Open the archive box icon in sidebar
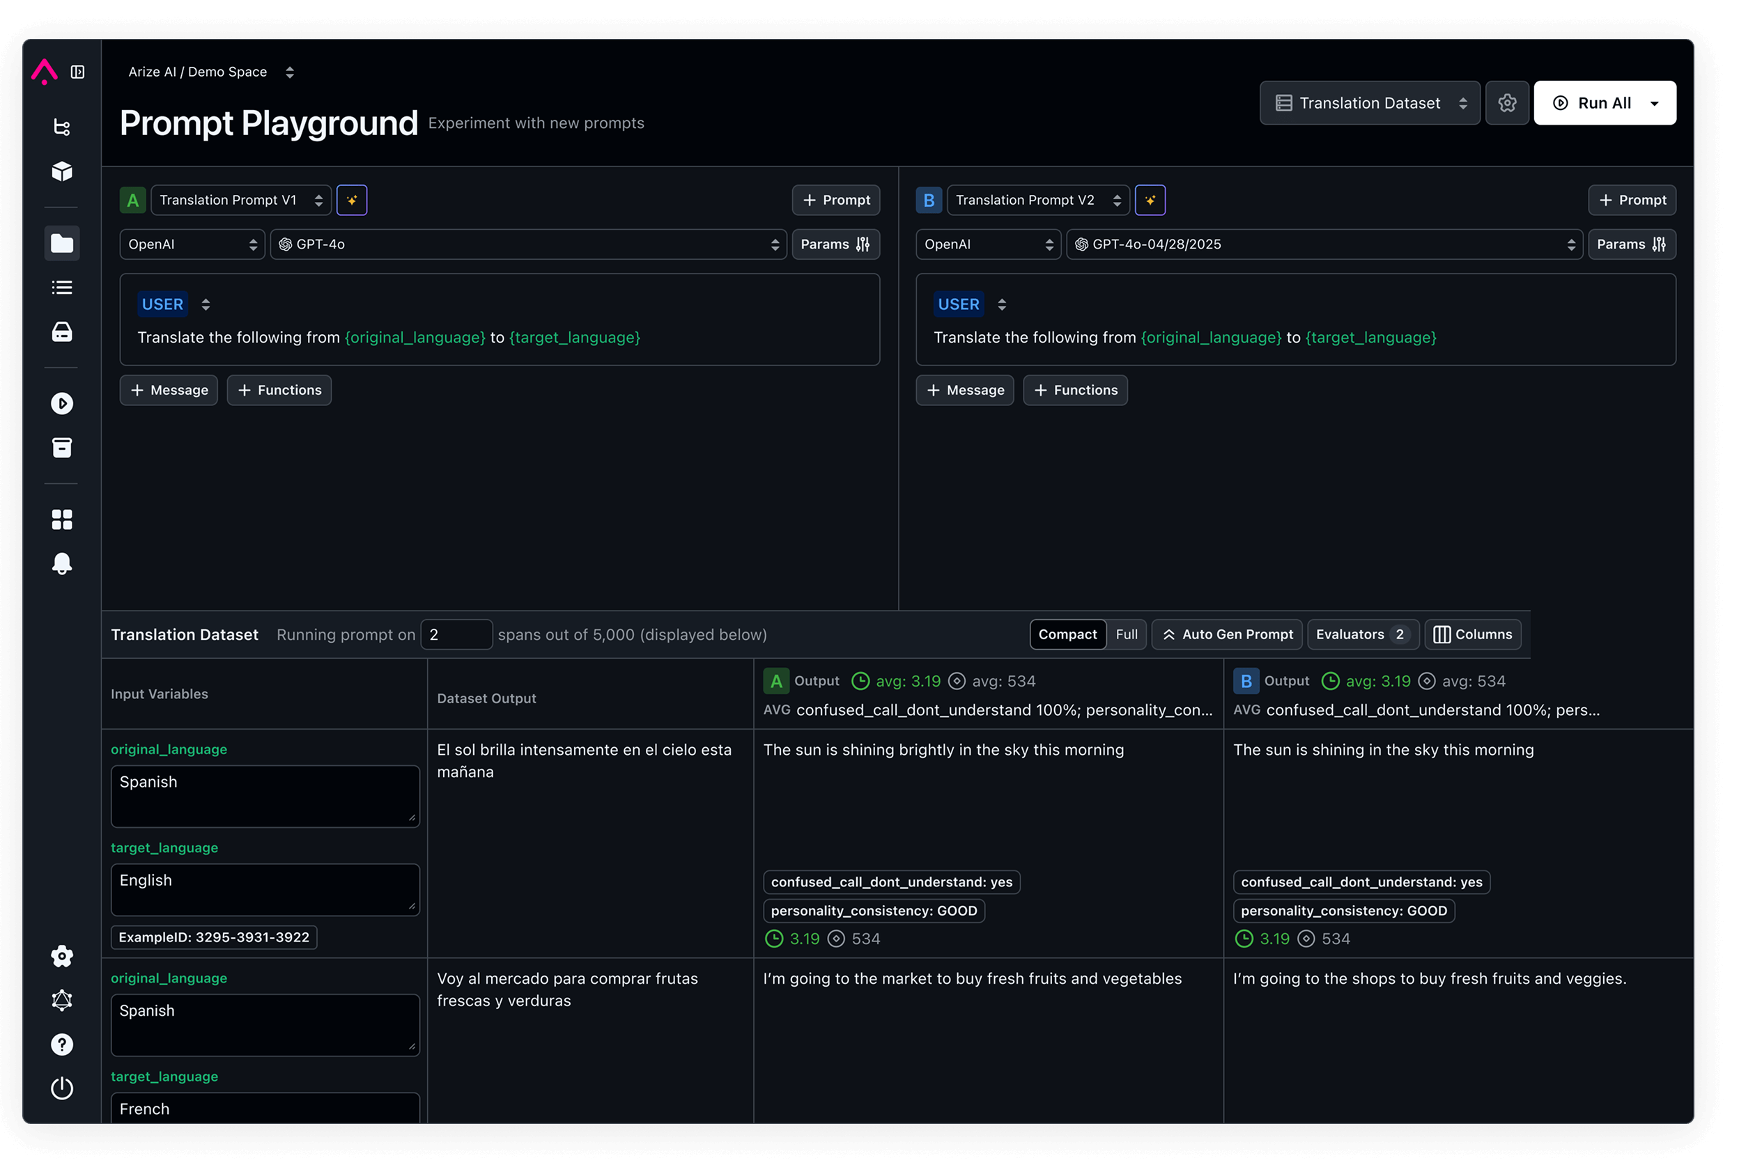Image resolution: width=1739 pixels, height=1174 pixels. [x=62, y=447]
